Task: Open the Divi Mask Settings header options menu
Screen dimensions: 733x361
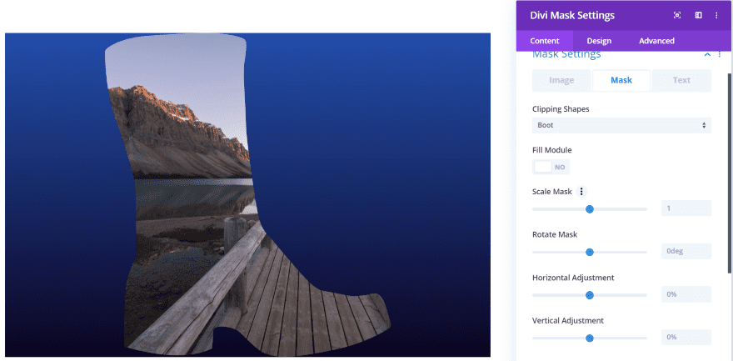Action: (716, 16)
